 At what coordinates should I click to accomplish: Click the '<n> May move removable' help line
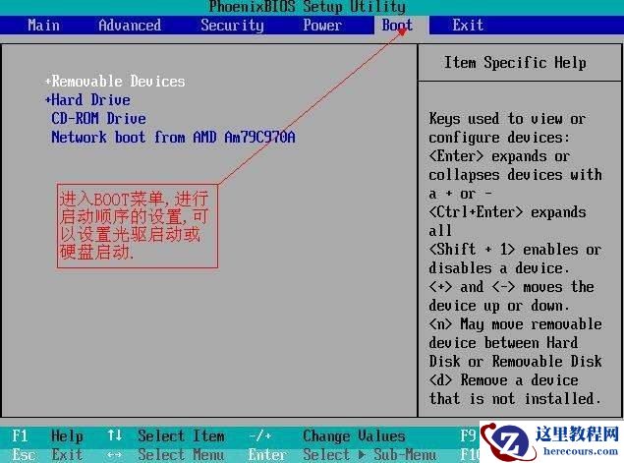click(x=515, y=324)
